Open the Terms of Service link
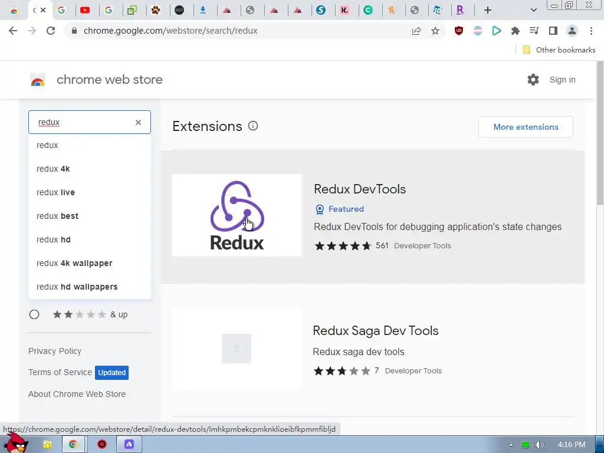 point(60,372)
